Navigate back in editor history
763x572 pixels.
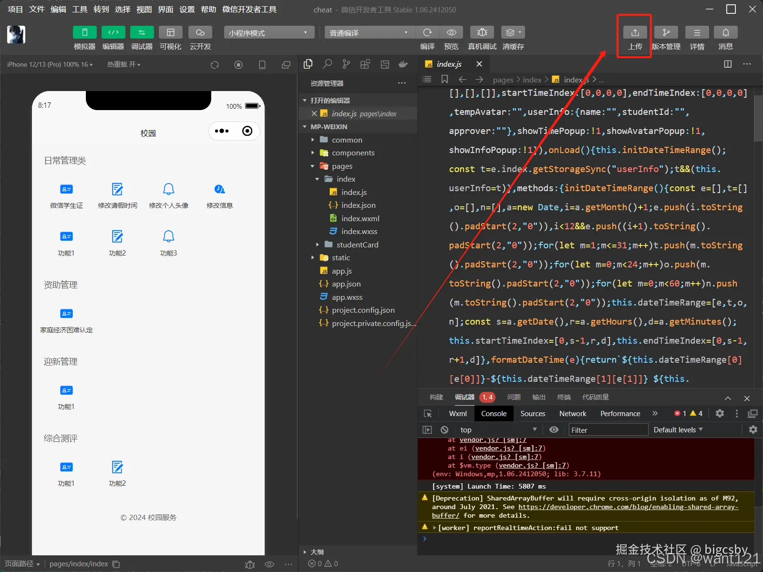pos(462,79)
